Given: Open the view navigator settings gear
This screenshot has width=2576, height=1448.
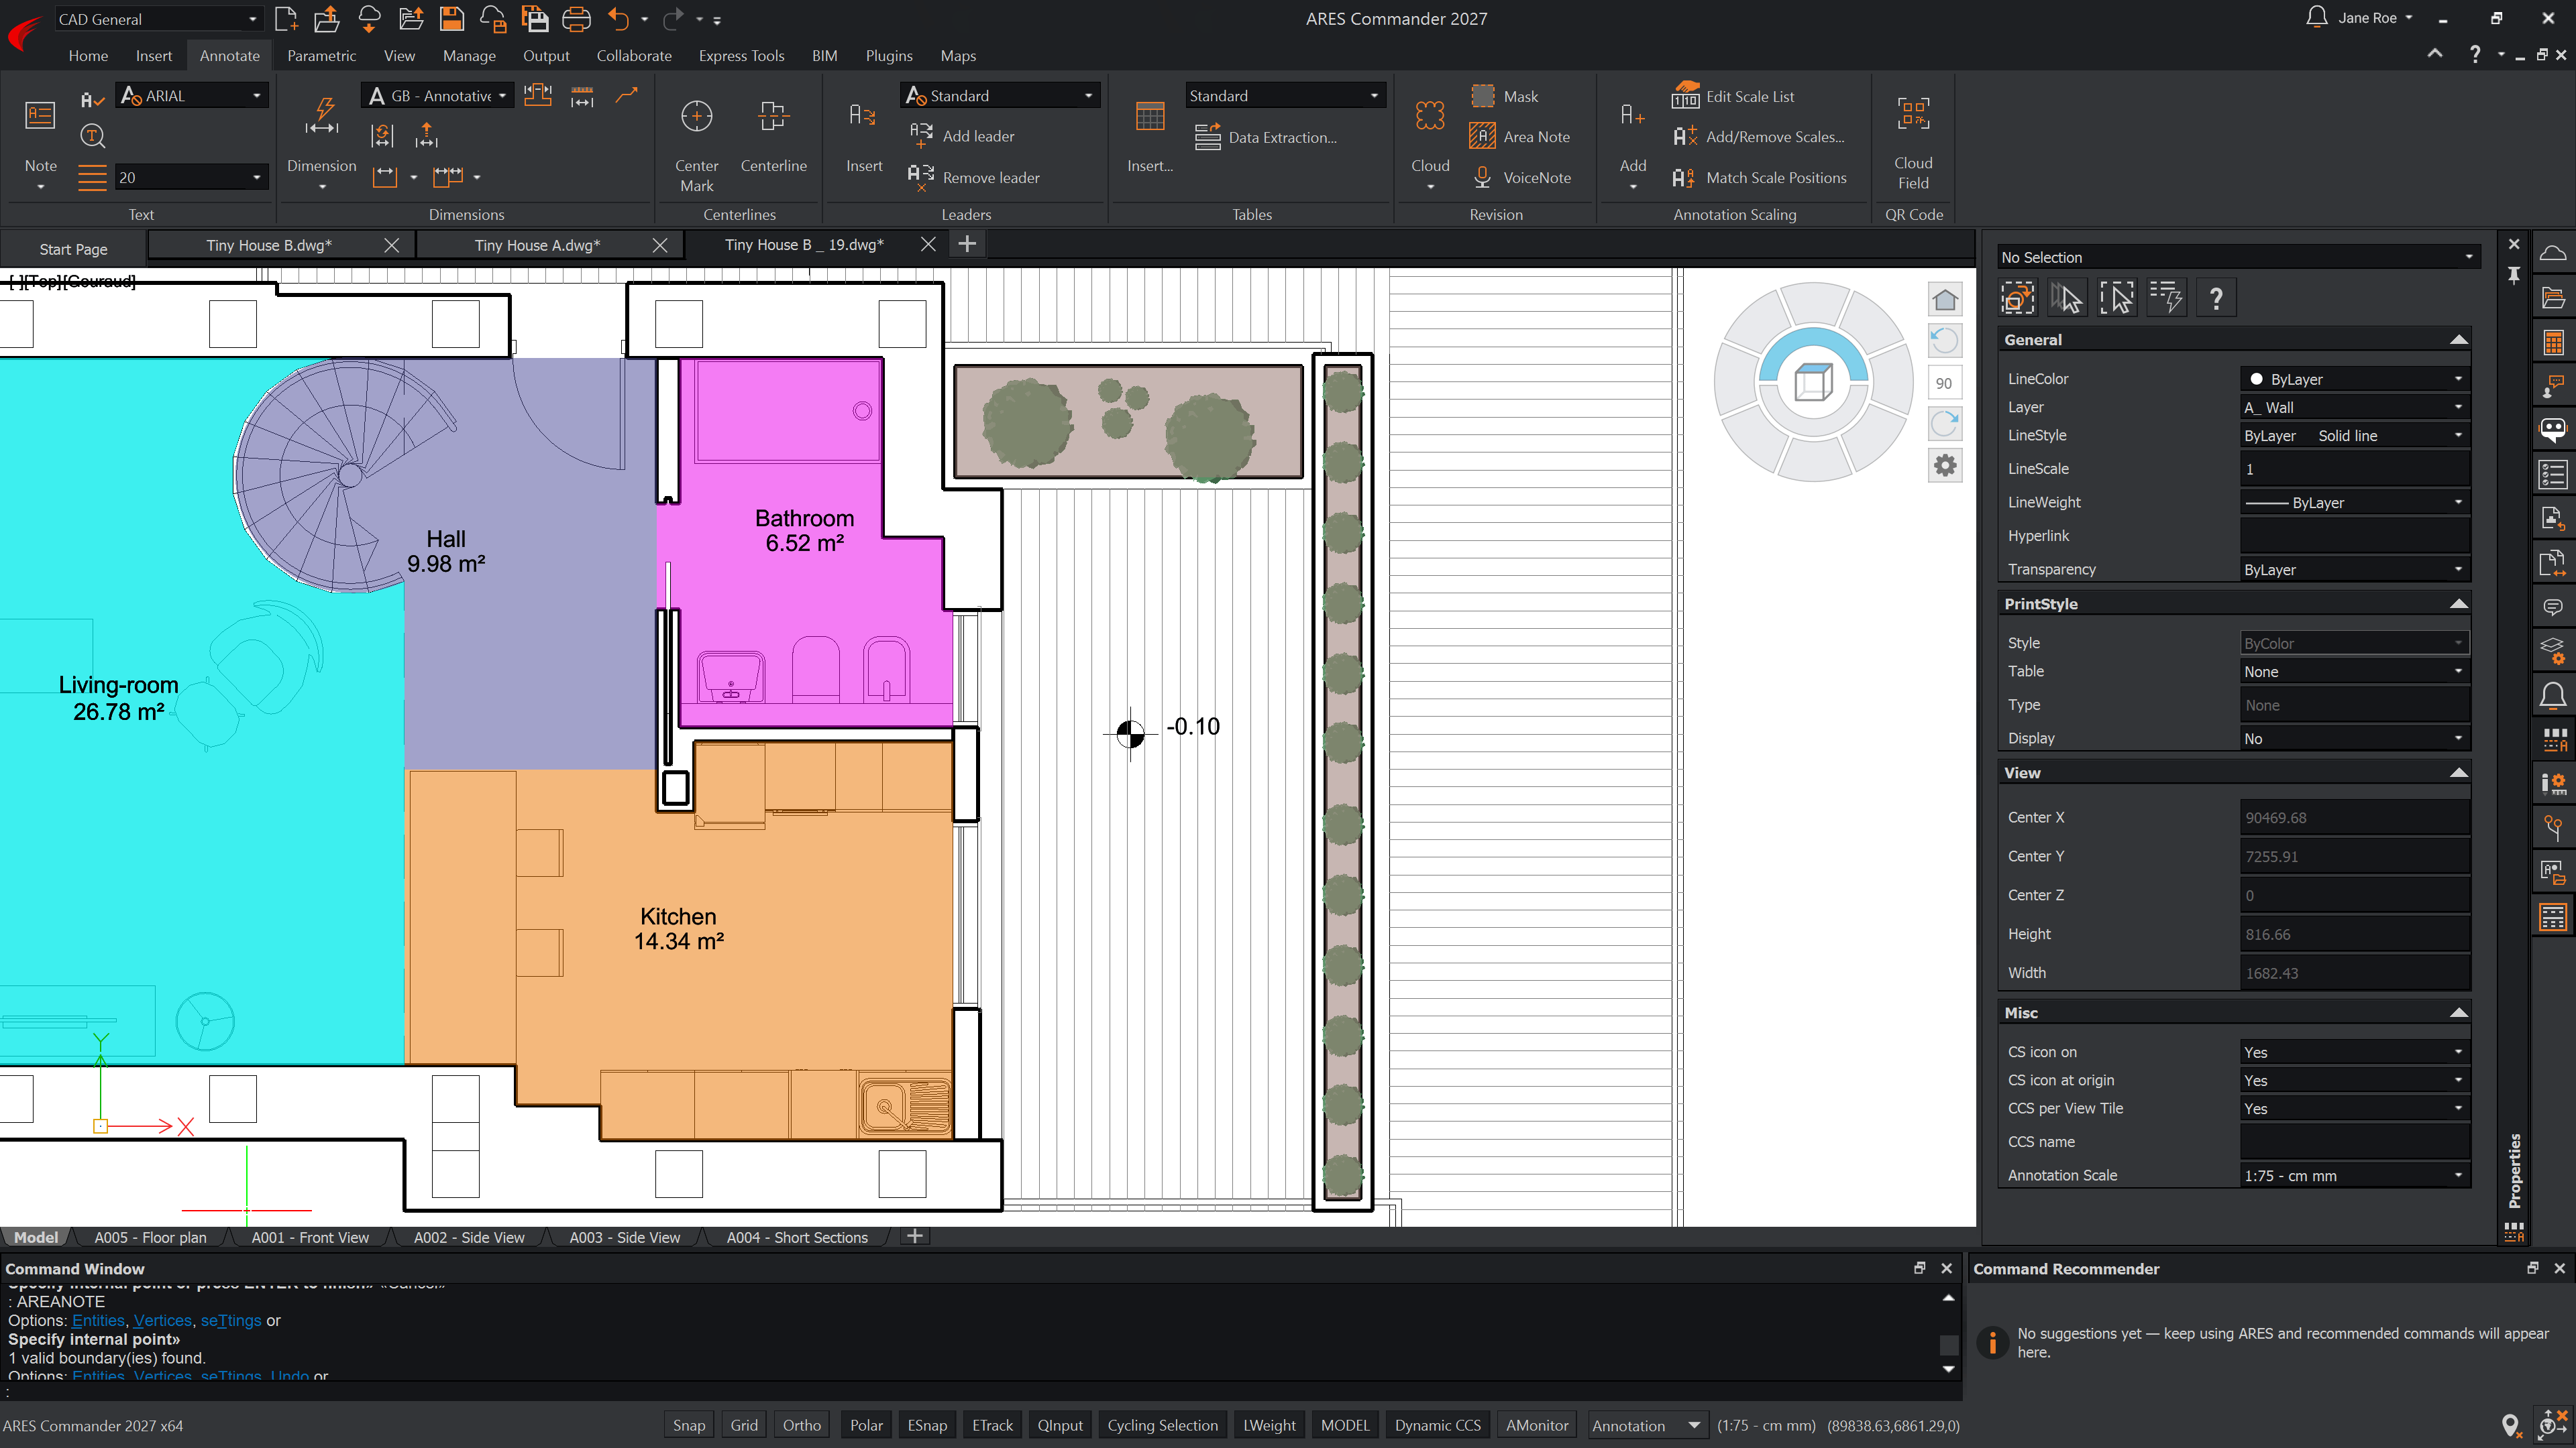Looking at the screenshot, I should [1944, 466].
